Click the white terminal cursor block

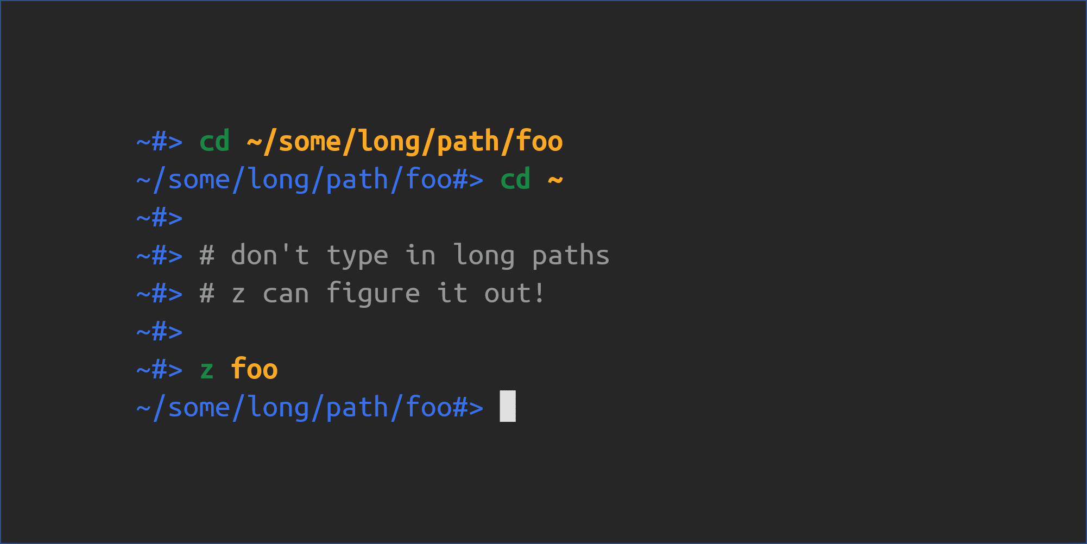508,406
